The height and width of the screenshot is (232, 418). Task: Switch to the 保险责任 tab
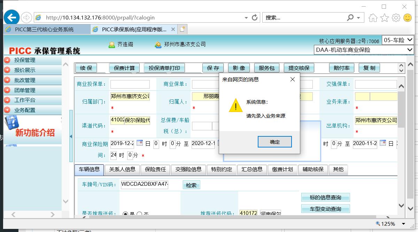tap(155, 169)
